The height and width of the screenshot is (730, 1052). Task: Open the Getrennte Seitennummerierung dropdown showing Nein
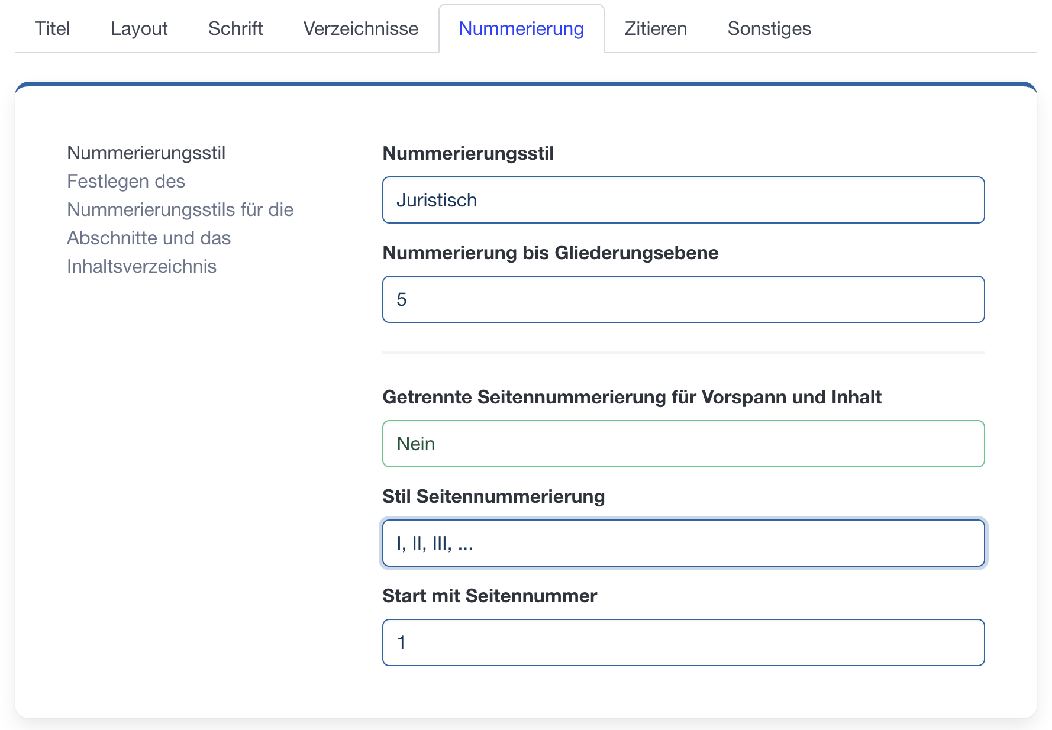tap(683, 444)
